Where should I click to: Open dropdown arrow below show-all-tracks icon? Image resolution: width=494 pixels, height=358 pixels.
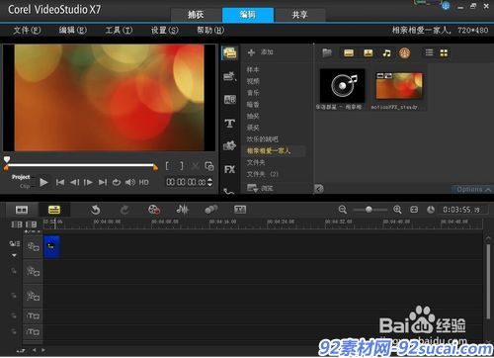point(14,255)
